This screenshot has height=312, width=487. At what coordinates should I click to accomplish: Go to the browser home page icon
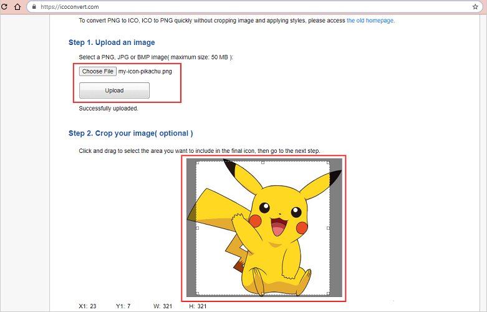click(x=17, y=6)
